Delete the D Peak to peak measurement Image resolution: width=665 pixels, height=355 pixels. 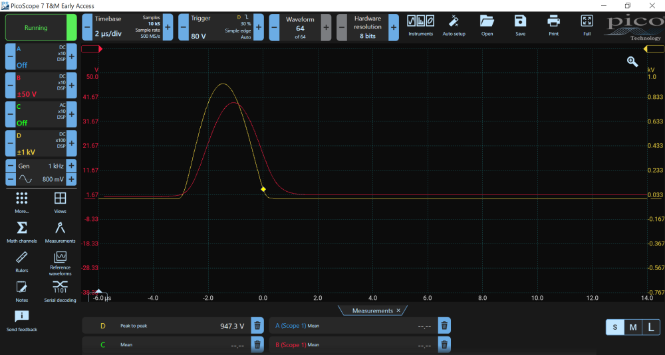pyautogui.click(x=257, y=326)
